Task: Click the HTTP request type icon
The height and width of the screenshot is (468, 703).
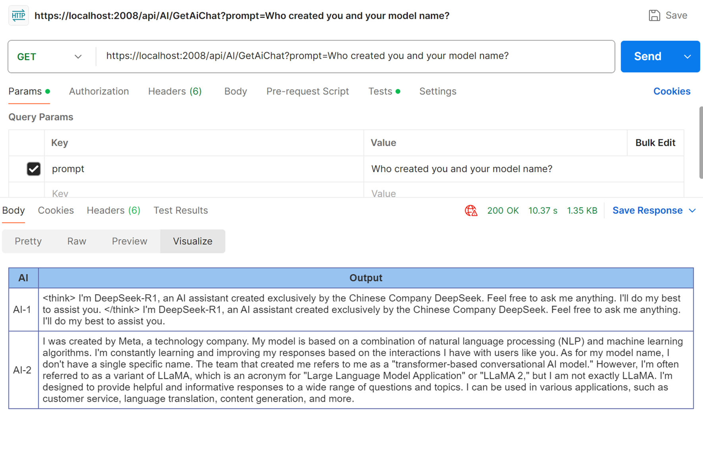Action: [19, 15]
